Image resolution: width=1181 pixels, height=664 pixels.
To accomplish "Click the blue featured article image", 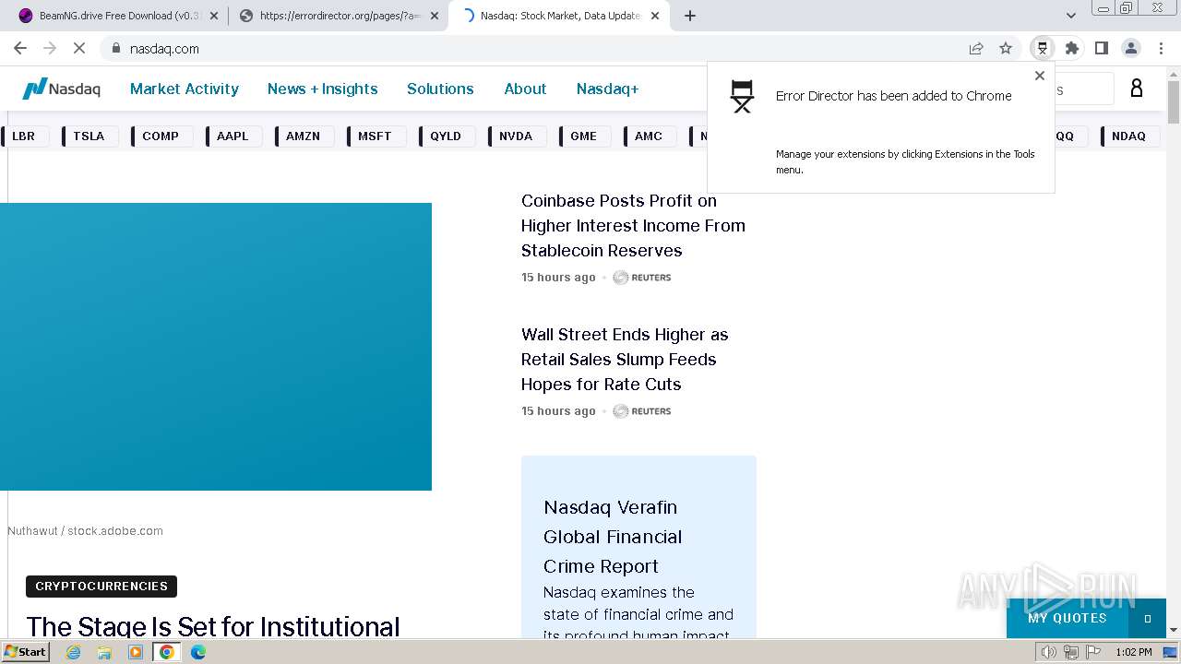I will tap(216, 347).
